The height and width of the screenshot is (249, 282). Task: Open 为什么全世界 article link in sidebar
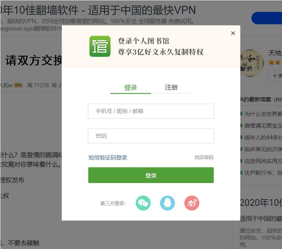263,114
